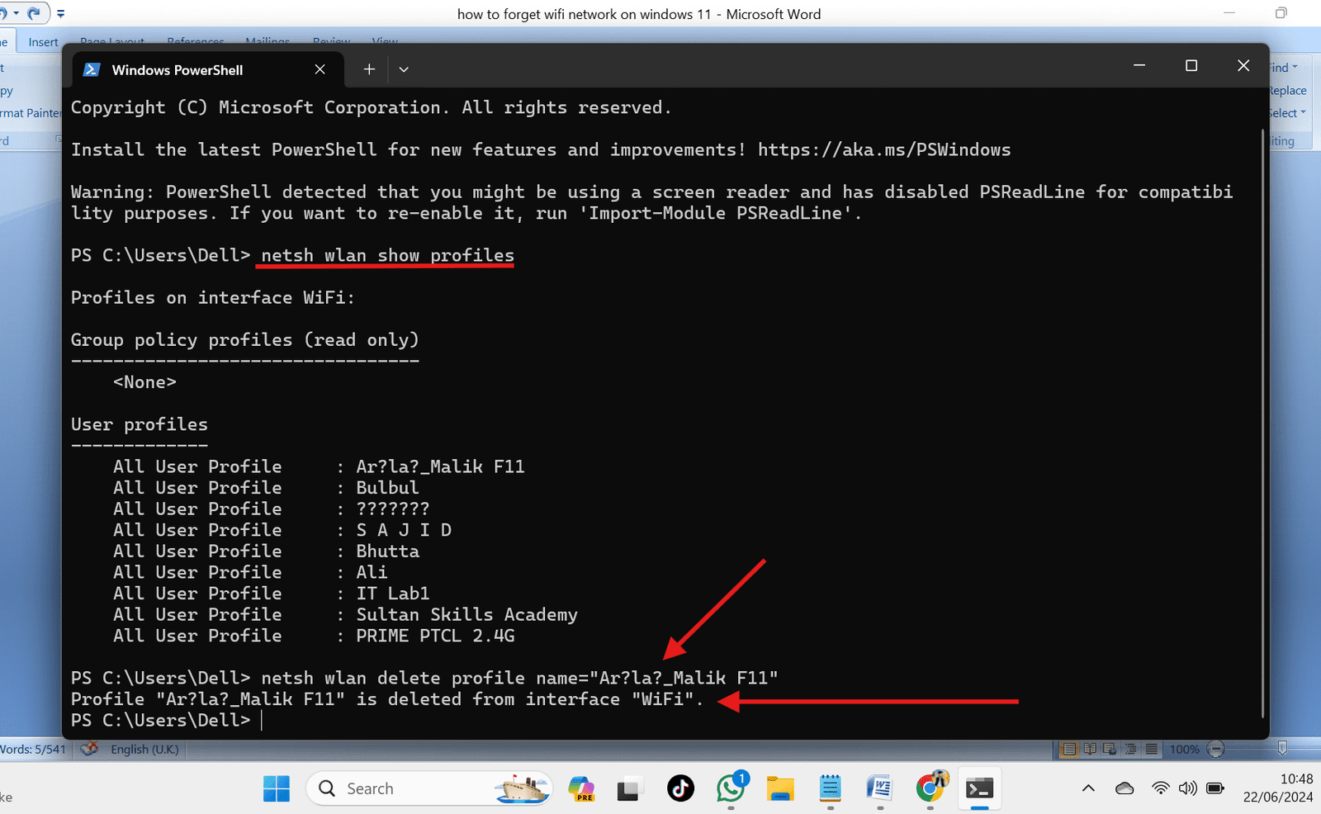Launch Windows Terminal from the taskbar

click(979, 789)
